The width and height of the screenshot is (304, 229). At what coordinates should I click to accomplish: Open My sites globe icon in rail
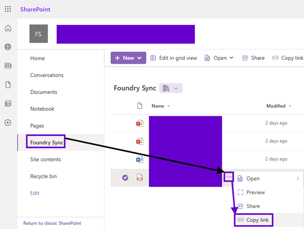8,47
